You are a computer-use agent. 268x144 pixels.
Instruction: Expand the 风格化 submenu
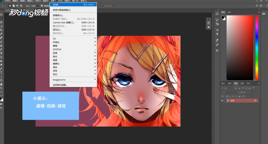(73, 42)
